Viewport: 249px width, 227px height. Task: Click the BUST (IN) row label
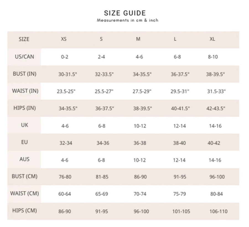(25, 74)
